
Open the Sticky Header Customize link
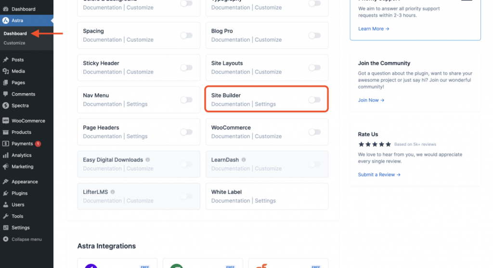[x=140, y=72]
